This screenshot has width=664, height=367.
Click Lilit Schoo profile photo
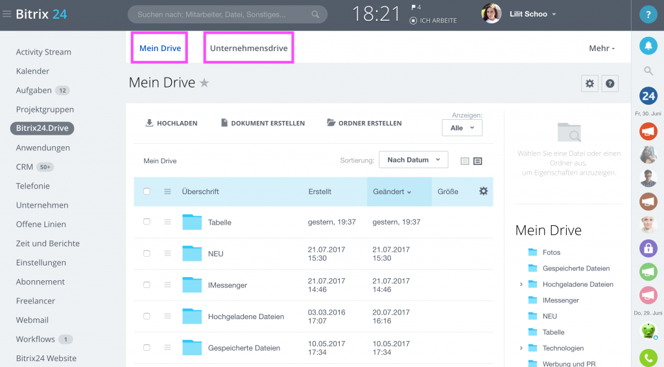(492, 14)
